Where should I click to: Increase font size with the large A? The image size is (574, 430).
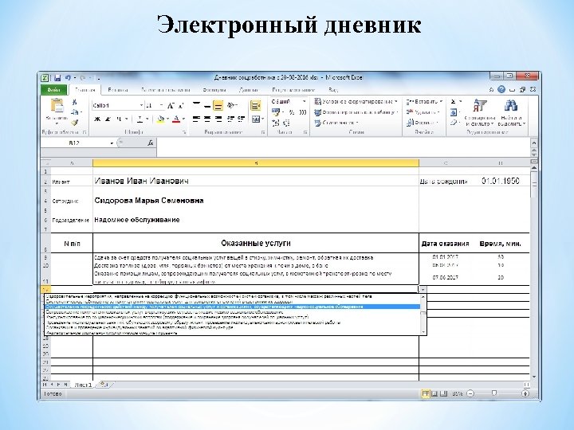coord(171,106)
